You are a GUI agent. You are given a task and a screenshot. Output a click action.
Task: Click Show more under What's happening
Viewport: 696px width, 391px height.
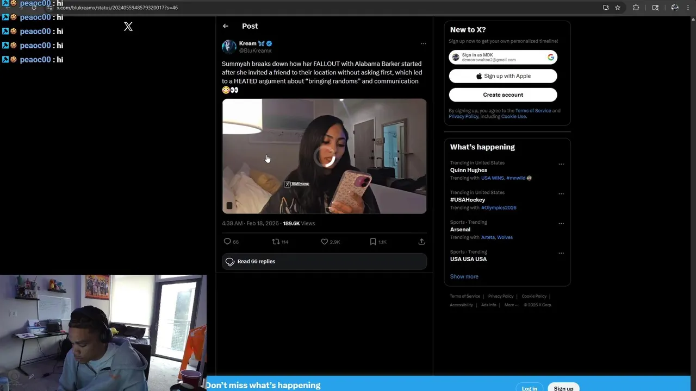464,277
